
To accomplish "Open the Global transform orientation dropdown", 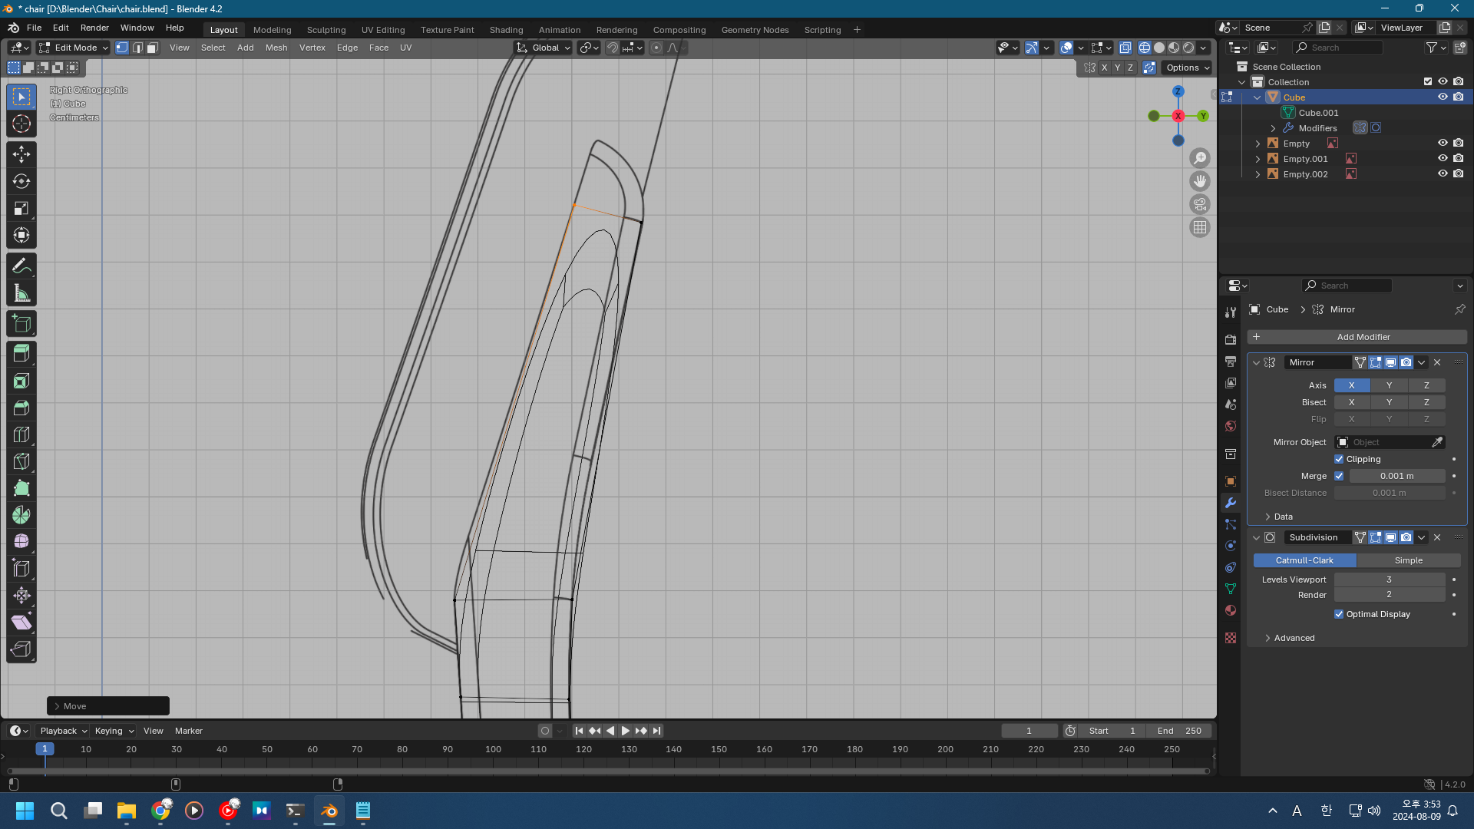I will pos(544,48).
